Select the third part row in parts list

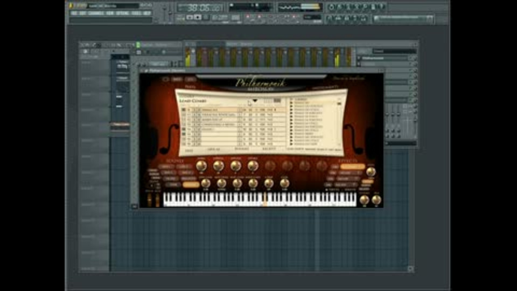233,120
